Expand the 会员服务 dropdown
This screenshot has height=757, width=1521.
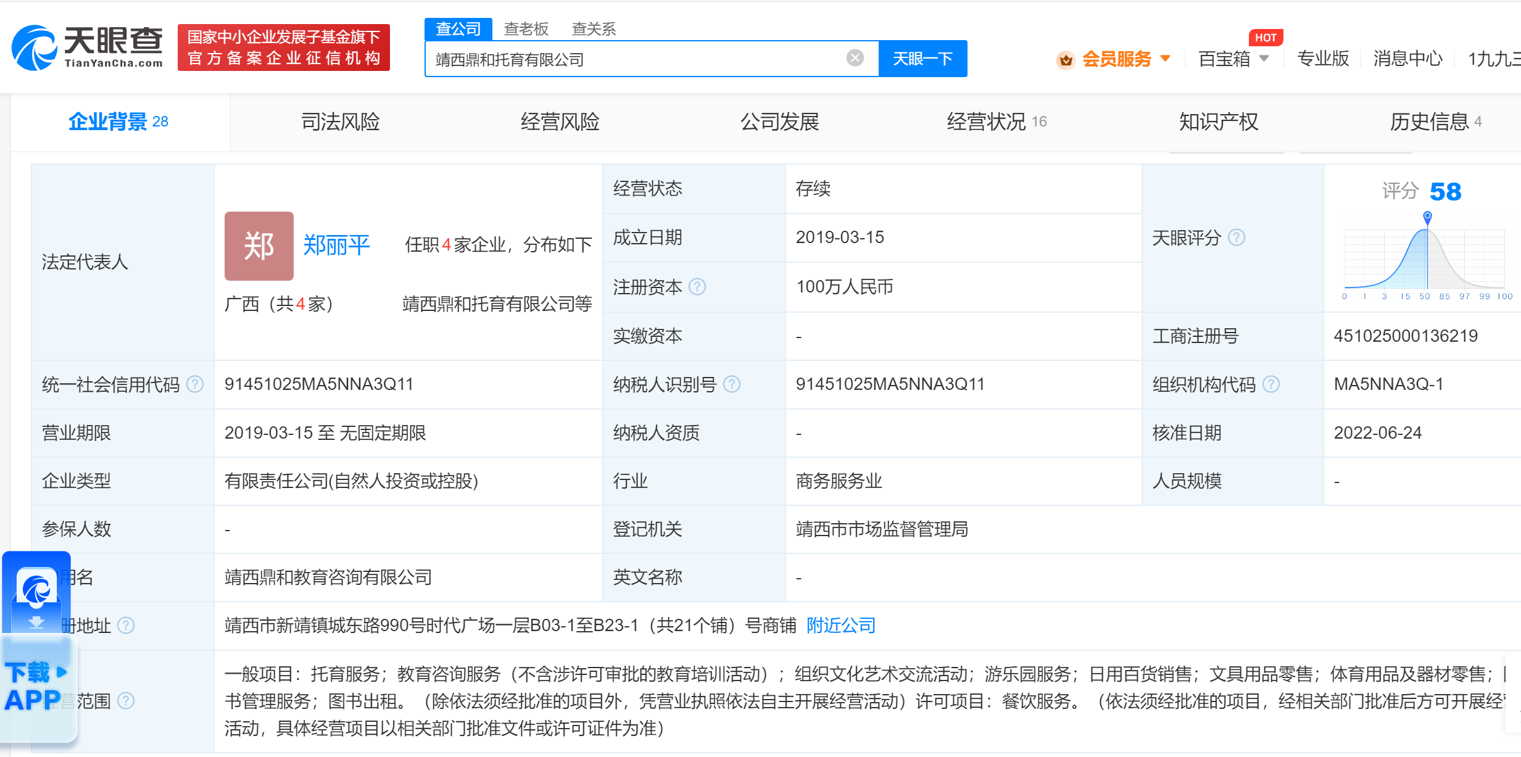1166,59
